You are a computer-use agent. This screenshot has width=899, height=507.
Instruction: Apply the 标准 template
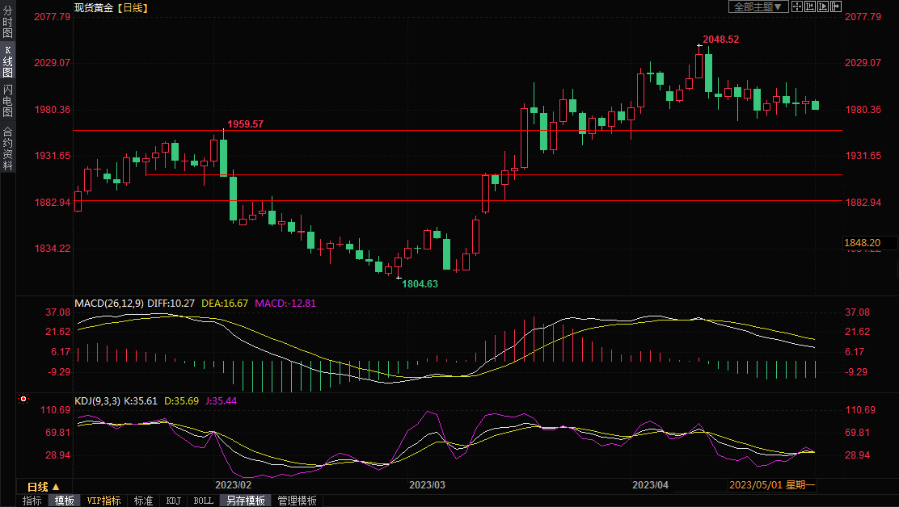point(143,501)
